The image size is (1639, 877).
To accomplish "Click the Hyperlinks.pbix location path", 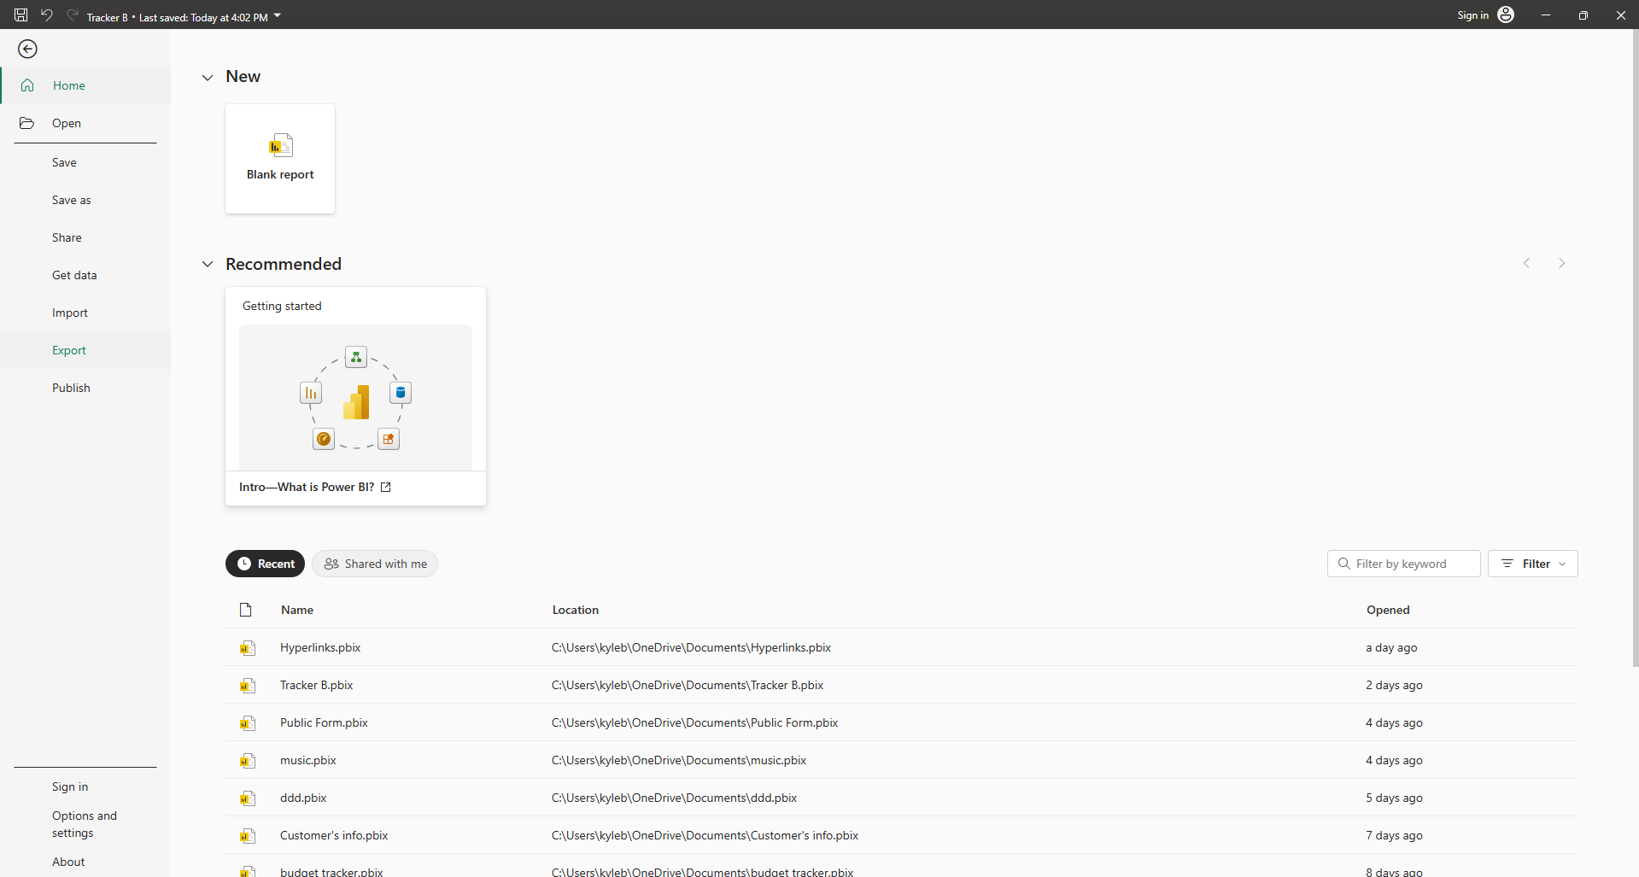I will coord(691,647).
